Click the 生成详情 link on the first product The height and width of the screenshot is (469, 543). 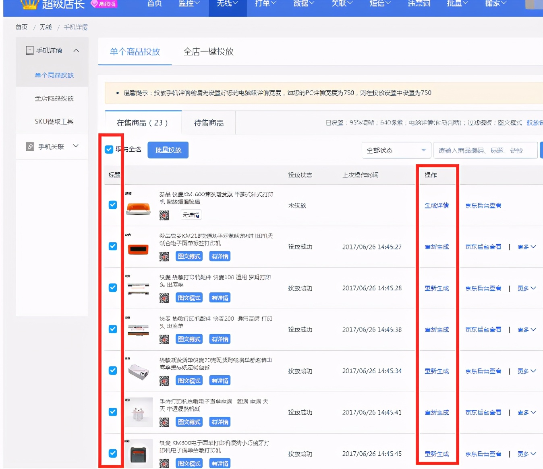click(437, 206)
